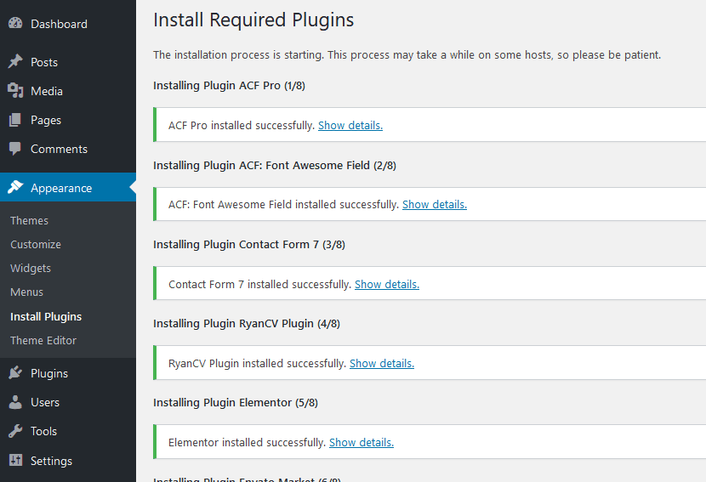Click the Pages document icon
This screenshot has width=706, height=482.
coord(15,120)
